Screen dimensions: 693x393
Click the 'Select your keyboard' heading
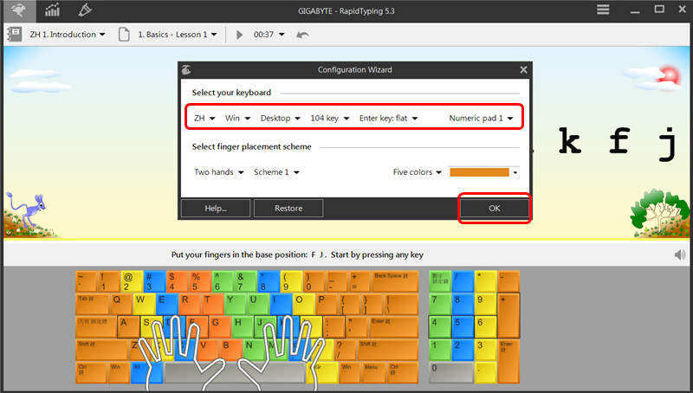(231, 93)
